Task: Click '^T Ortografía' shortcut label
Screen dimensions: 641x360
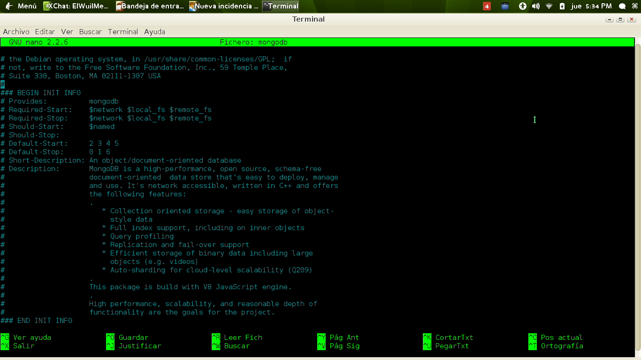Action: [556, 346]
